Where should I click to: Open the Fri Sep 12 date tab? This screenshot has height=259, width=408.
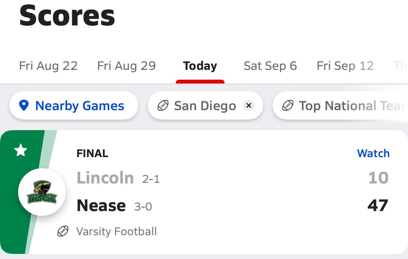pyautogui.click(x=345, y=66)
